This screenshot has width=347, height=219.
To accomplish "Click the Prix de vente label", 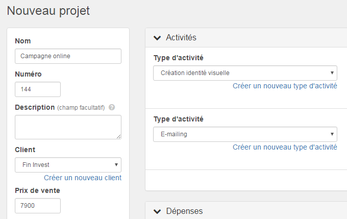I will coord(37,190).
